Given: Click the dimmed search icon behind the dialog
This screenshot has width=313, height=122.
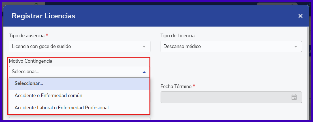Looking at the screenshot, I should [x=37, y=4].
